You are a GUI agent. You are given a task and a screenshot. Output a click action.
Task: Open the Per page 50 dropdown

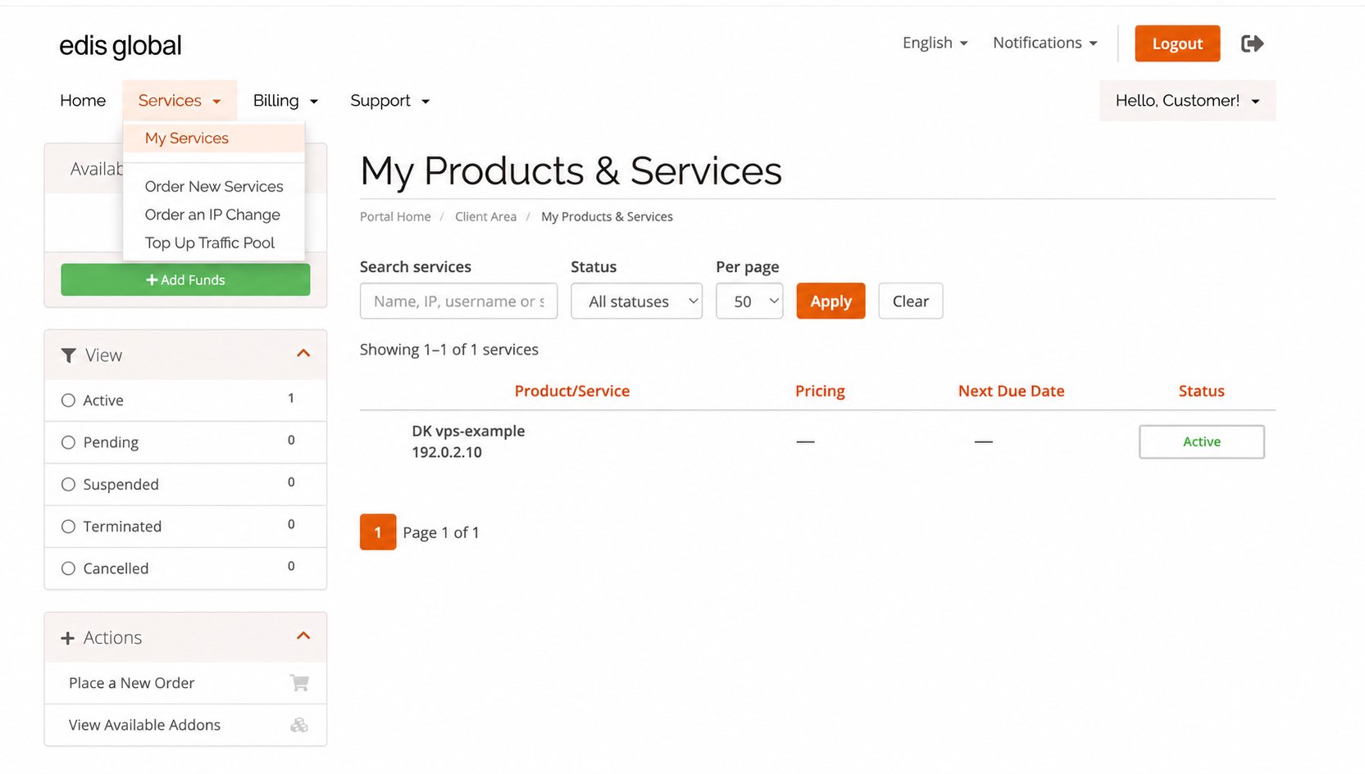[749, 301]
